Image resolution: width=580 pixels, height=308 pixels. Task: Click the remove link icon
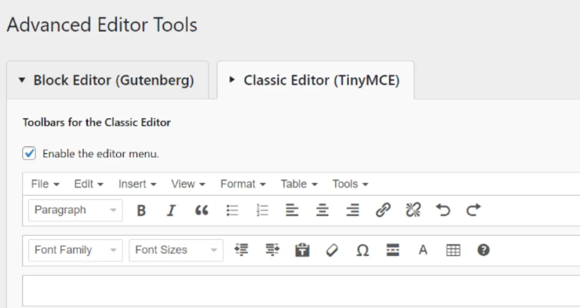(x=413, y=210)
